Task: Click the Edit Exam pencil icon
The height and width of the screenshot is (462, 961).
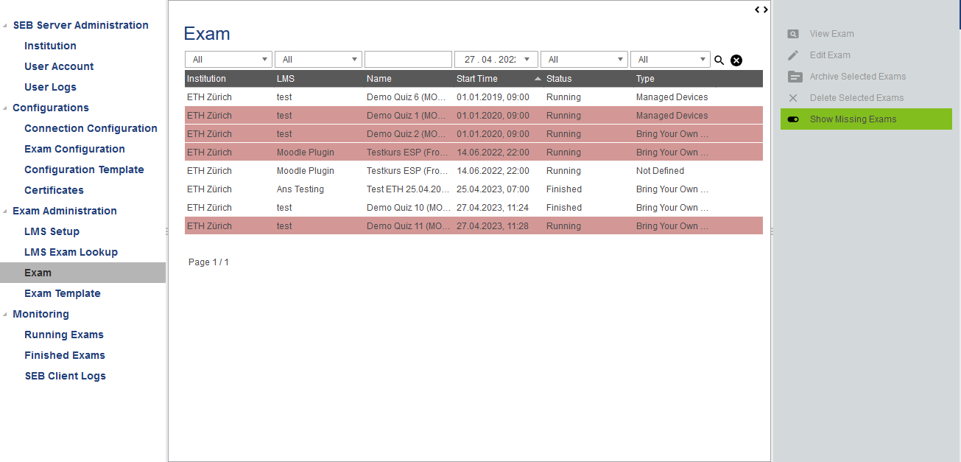Action: (x=793, y=55)
